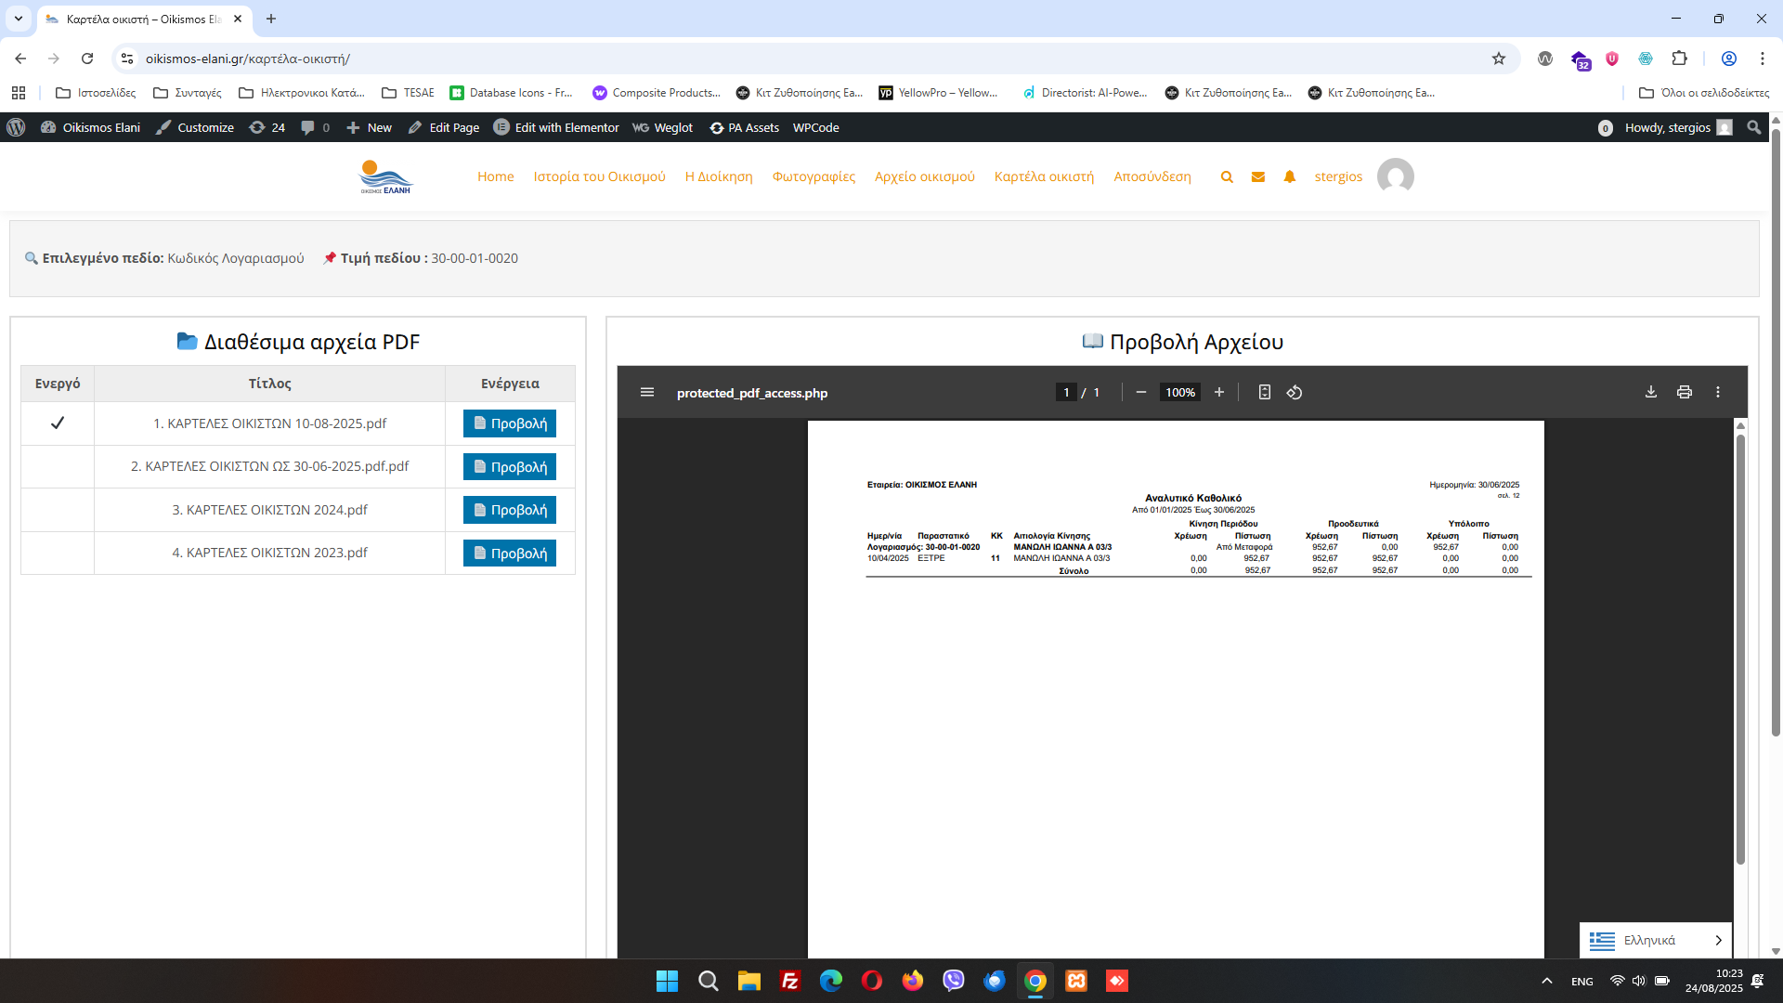This screenshot has width=1783, height=1003.
Task: Click the PDF viewer vertical scrollbar
Action: (x=1740, y=650)
